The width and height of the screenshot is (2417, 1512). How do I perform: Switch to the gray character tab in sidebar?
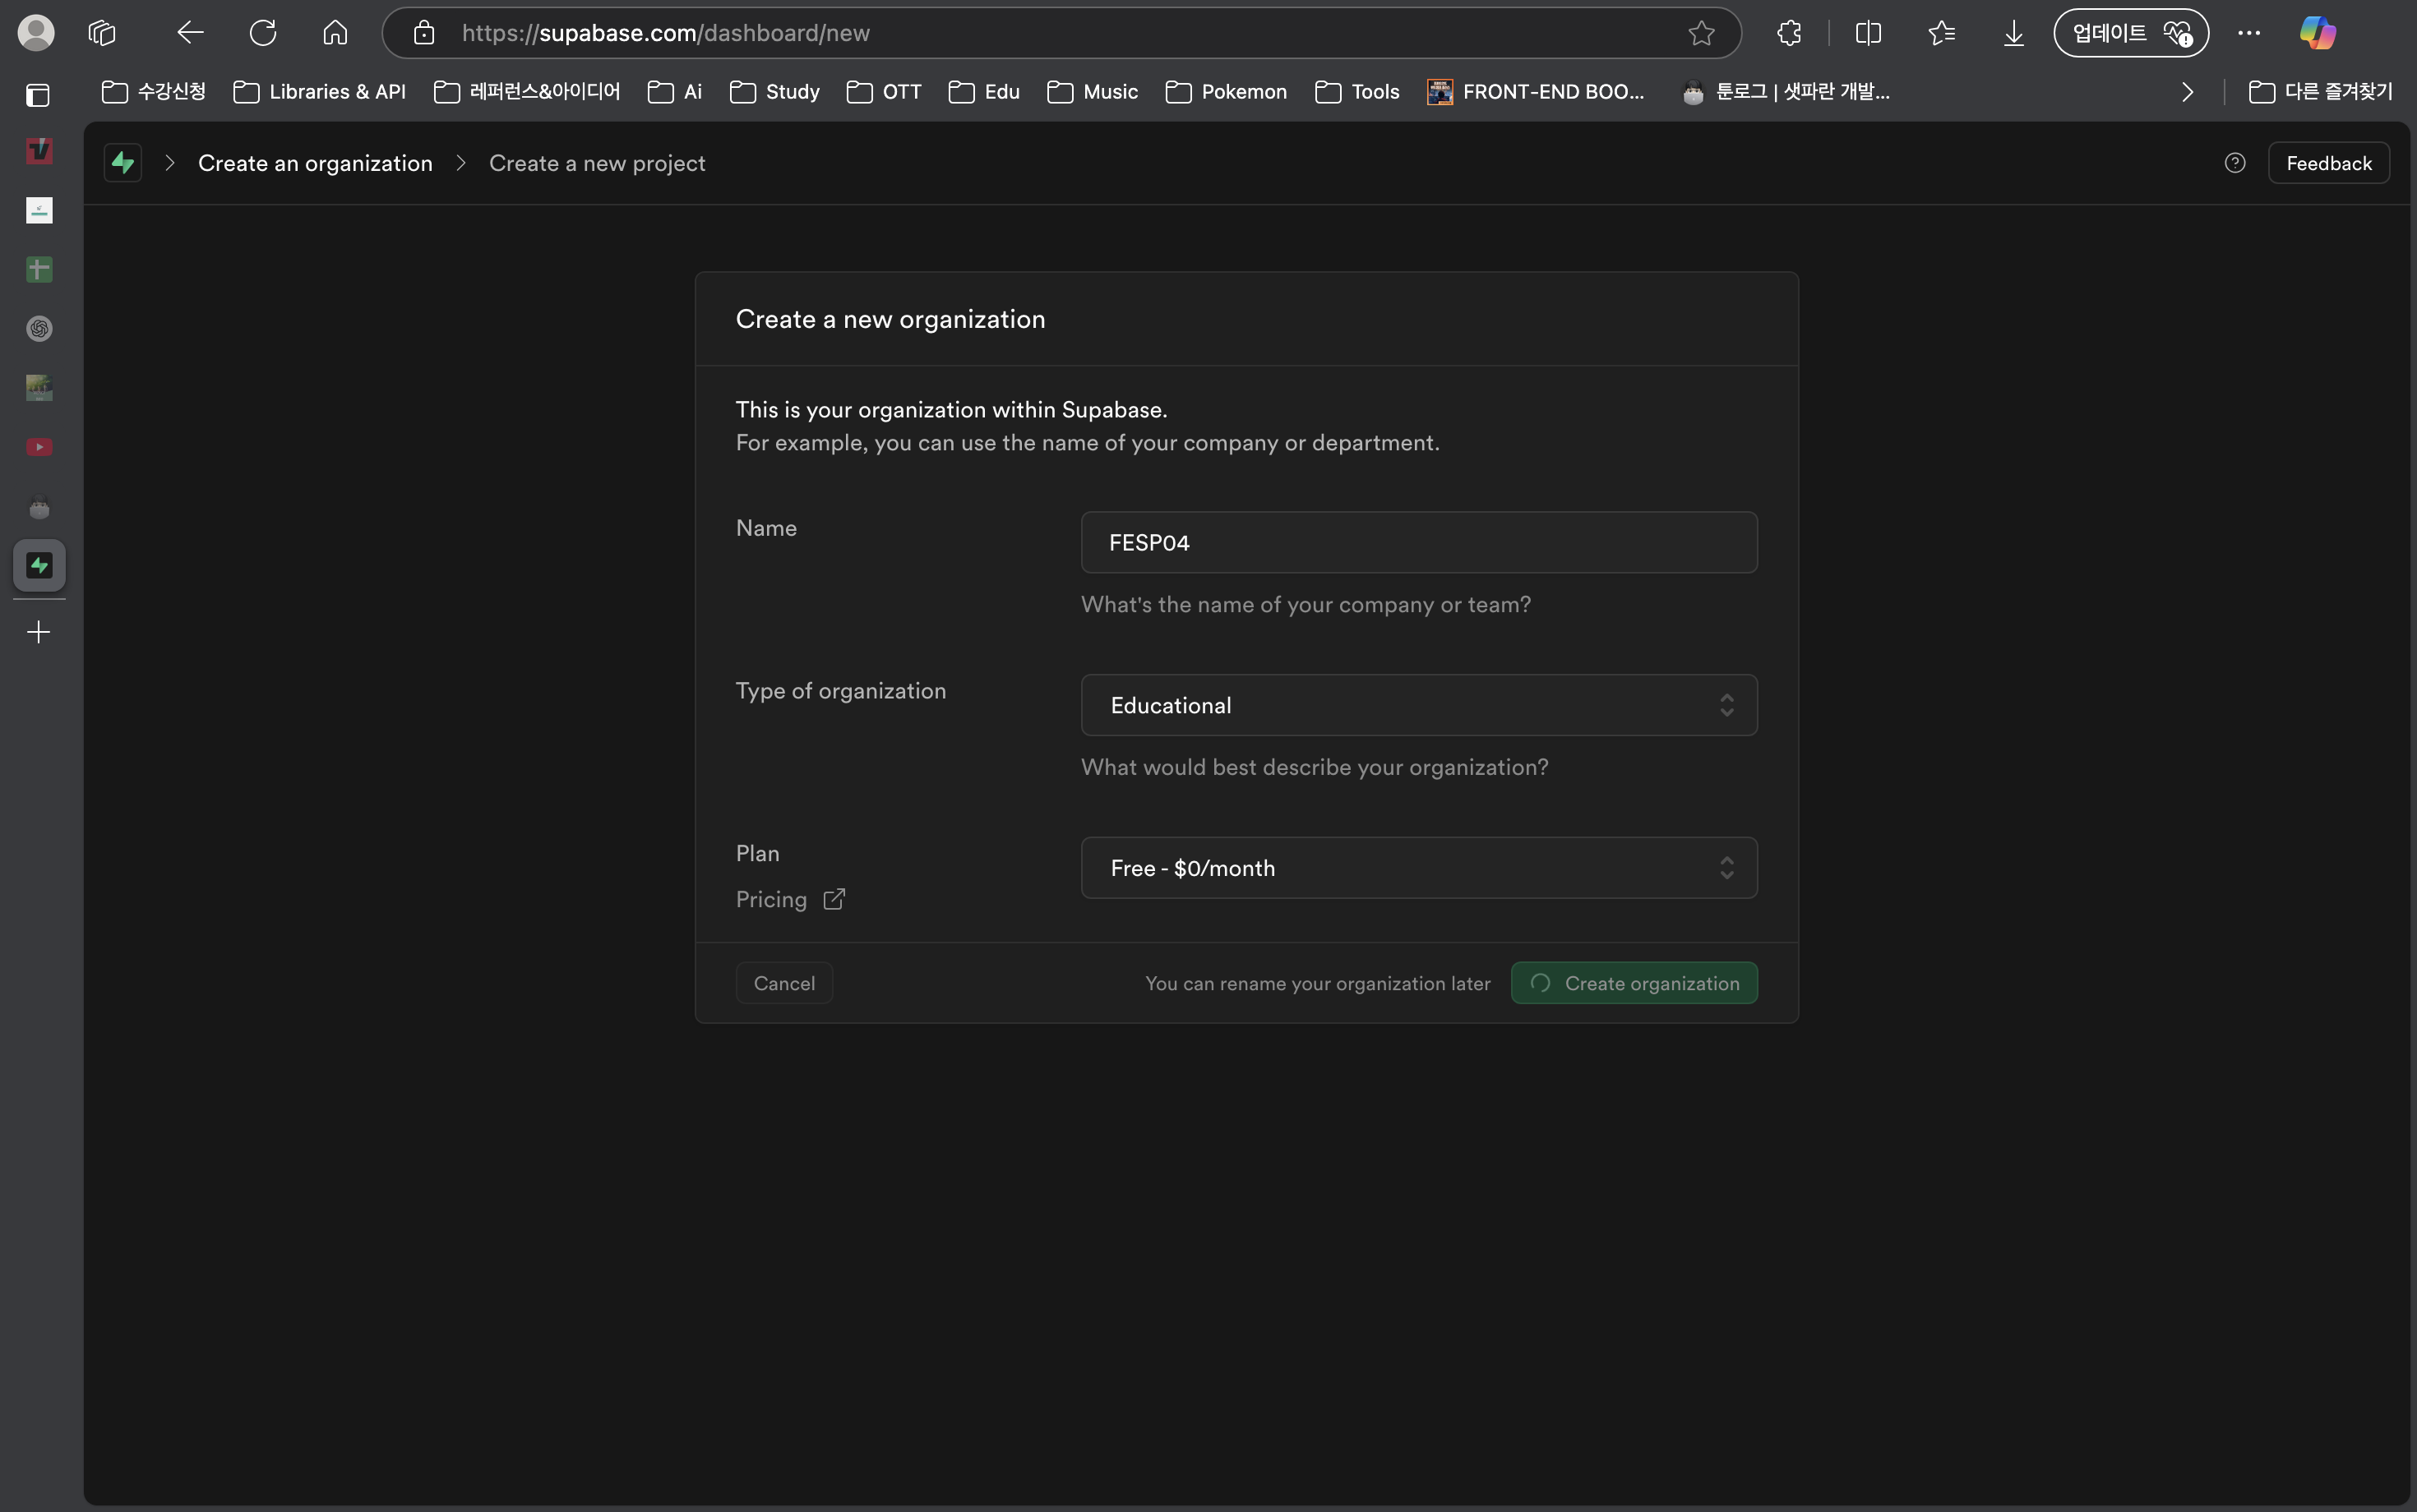point(39,508)
